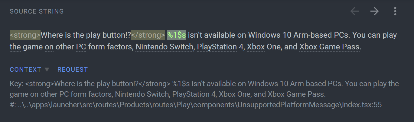Viewport: 414px width, 122px height.
Task: Collapse the CONTEXT section triangle
Action: pyautogui.click(x=47, y=70)
